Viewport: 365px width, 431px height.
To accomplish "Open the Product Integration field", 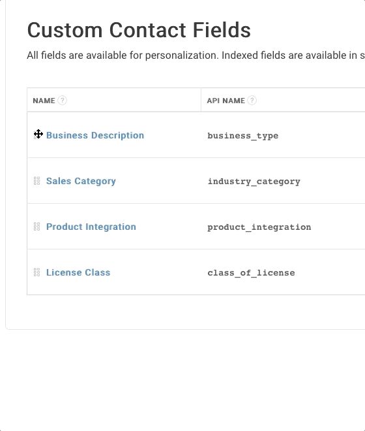I will [x=91, y=227].
